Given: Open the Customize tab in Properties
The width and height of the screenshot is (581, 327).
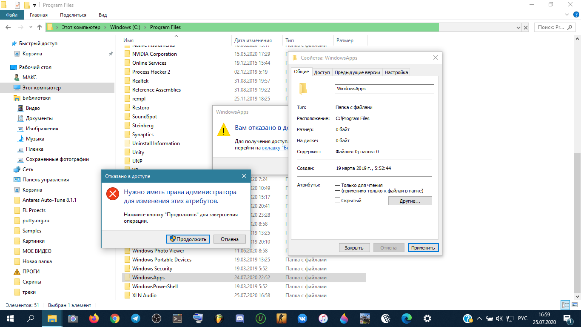Looking at the screenshot, I should [x=396, y=72].
